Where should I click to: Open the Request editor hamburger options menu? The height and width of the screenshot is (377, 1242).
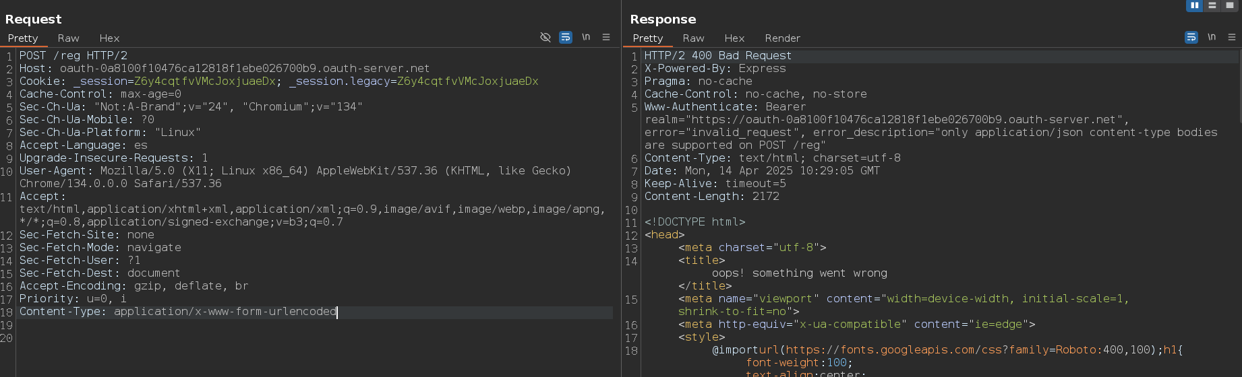(x=606, y=37)
